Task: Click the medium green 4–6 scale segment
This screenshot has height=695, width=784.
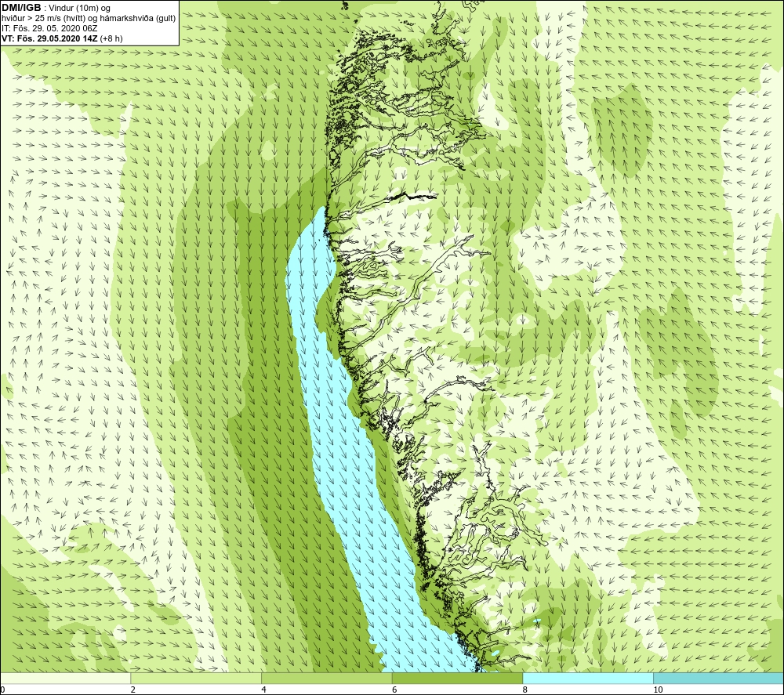Action: coord(326,679)
